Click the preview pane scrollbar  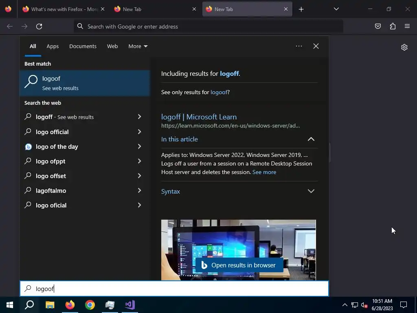point(329,152)
